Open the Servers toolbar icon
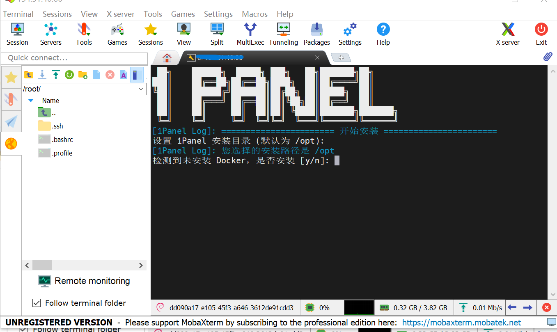This screenshot has width=557, height=332. 50,34
